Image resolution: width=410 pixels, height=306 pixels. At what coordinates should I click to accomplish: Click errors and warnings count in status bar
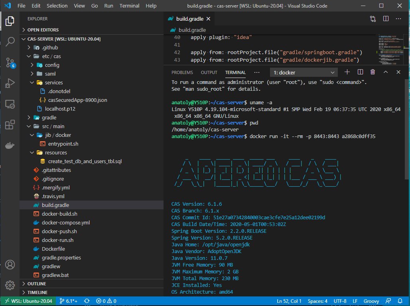(x=106, y=301)
